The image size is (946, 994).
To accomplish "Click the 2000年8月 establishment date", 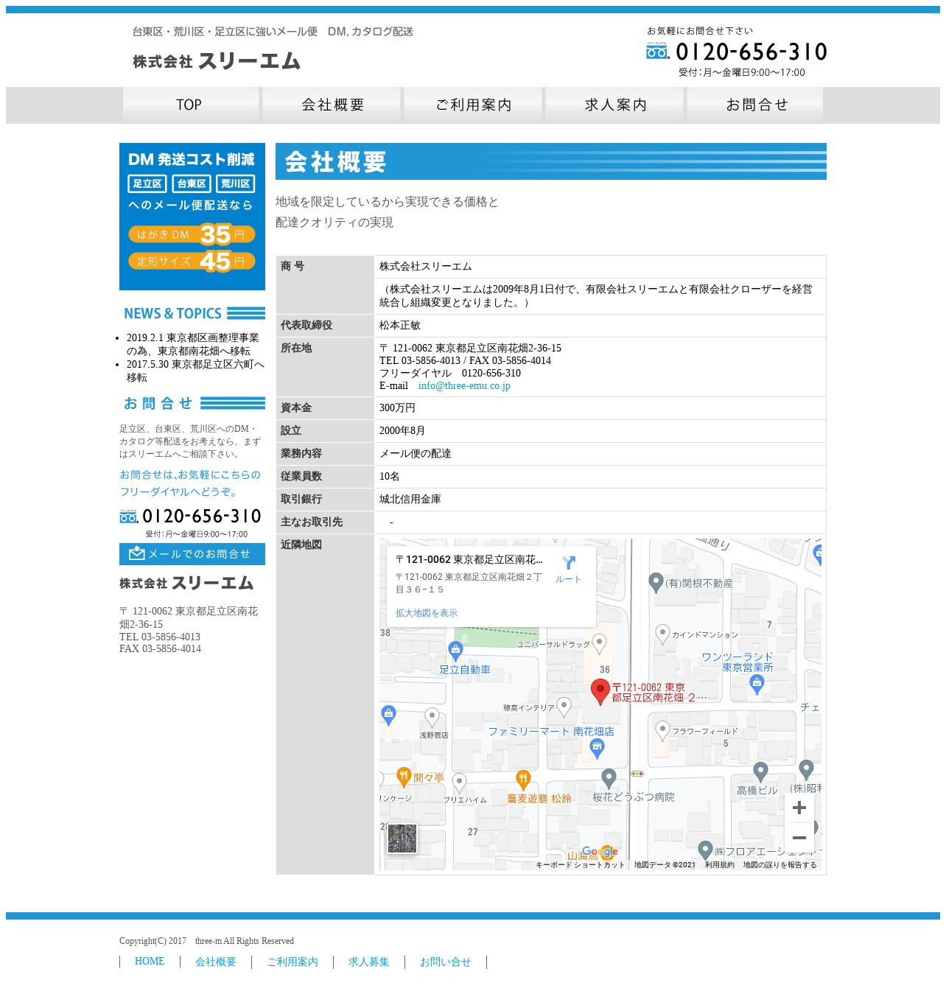I will (x=402, y=431).
